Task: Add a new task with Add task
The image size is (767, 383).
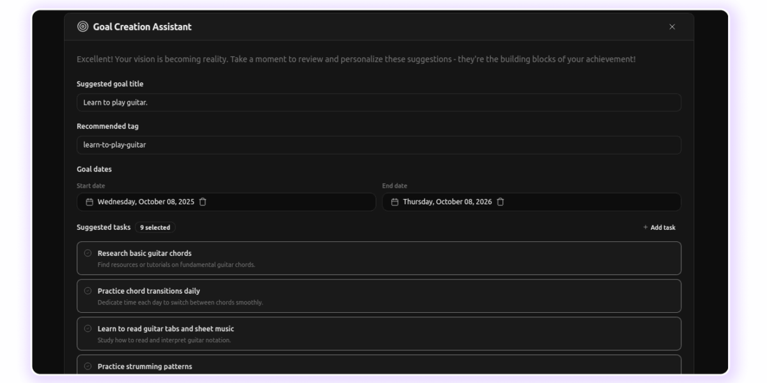Action: (x=659, y=227)
